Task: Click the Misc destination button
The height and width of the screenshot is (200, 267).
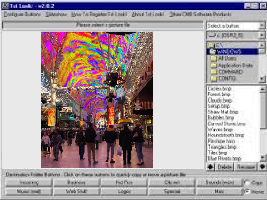Action: pyautogui.click(x=220, y=191)
